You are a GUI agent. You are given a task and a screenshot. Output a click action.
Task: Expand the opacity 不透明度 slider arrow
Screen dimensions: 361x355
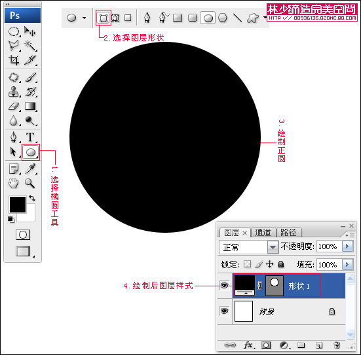click(347, 246)
